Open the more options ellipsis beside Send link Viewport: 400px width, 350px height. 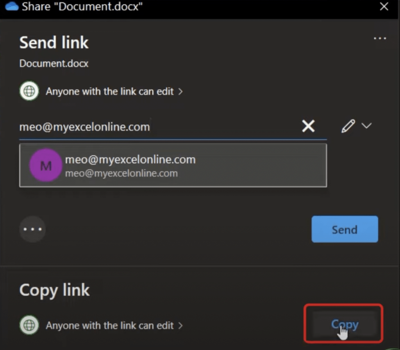380,39
